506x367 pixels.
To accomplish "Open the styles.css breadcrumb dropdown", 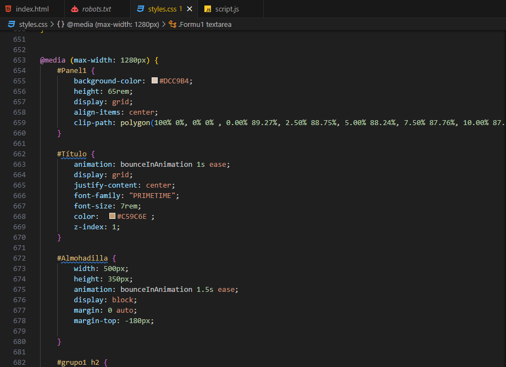I will coord(33,24).
